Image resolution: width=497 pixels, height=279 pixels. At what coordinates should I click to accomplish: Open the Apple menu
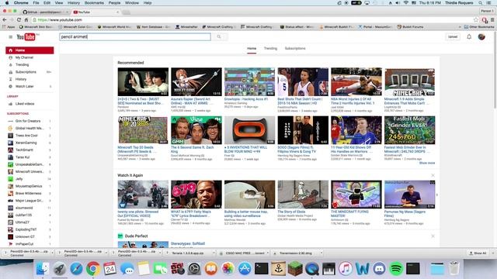point(7,3)
